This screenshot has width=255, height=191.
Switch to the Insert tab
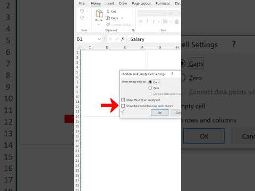coord(110,3)
